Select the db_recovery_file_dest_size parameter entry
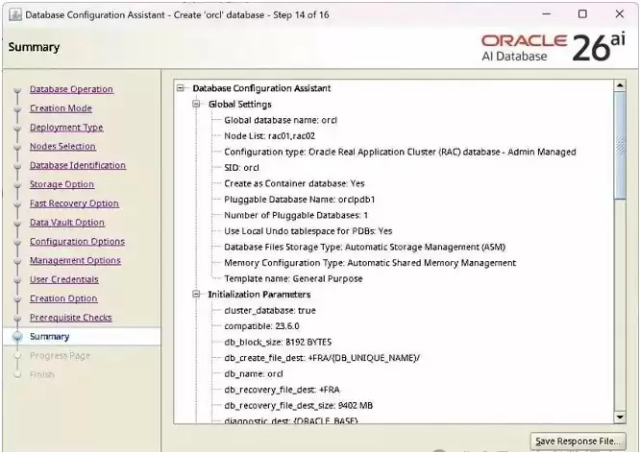 pyautogui.click(x=298, y=406)
